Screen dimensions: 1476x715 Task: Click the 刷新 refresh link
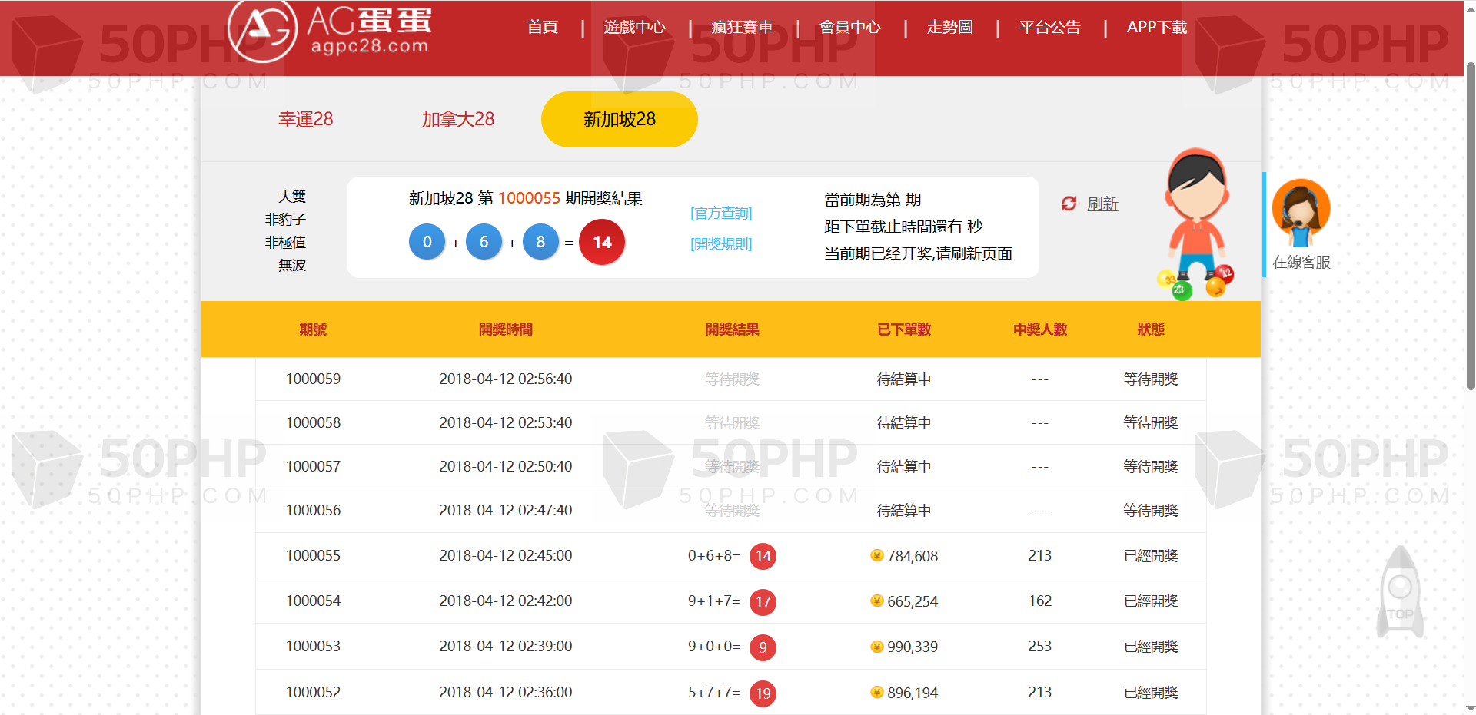pos(1102,204)
